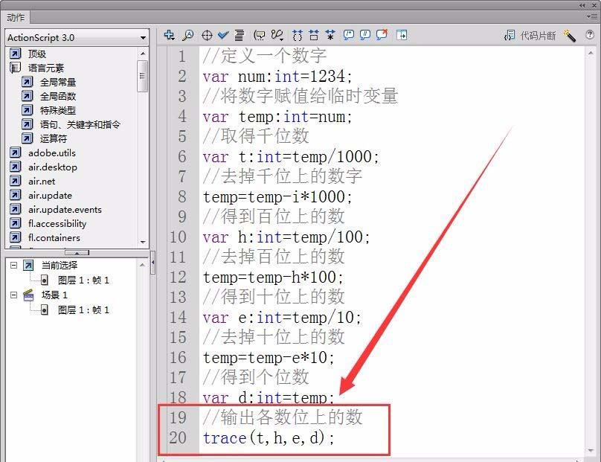
Task: Click line 'temp=temp-e*10;'
Action: click(269, 357)
